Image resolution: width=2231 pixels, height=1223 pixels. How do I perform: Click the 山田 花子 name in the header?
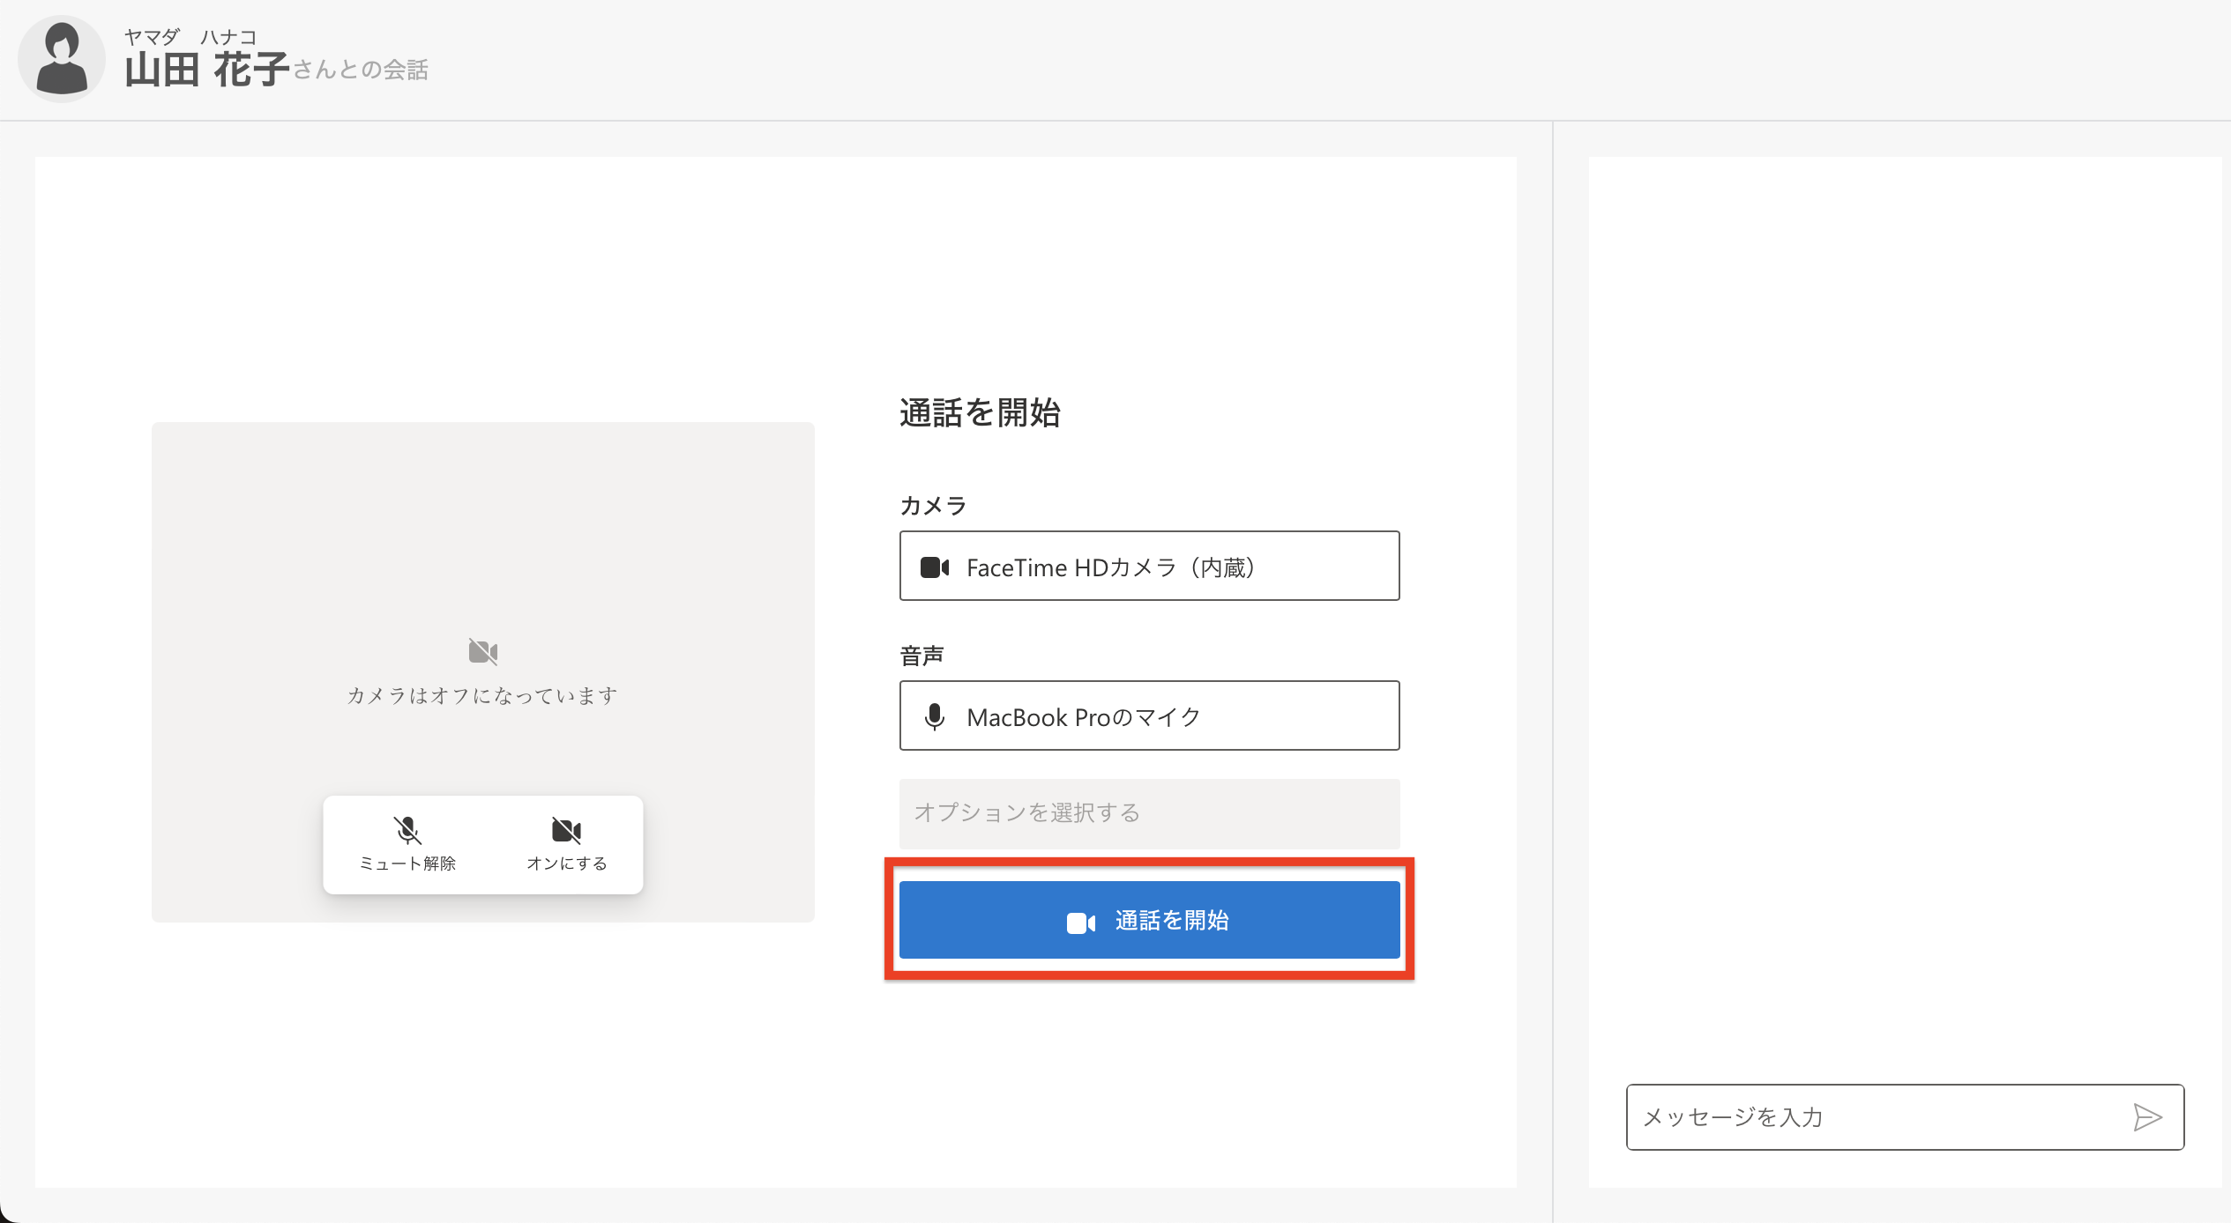(207, 70)
